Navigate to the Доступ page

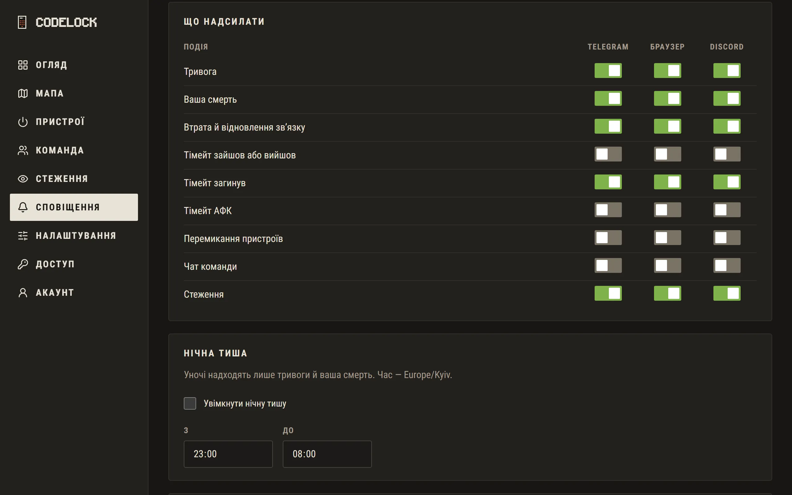click(x=74, y=264)
